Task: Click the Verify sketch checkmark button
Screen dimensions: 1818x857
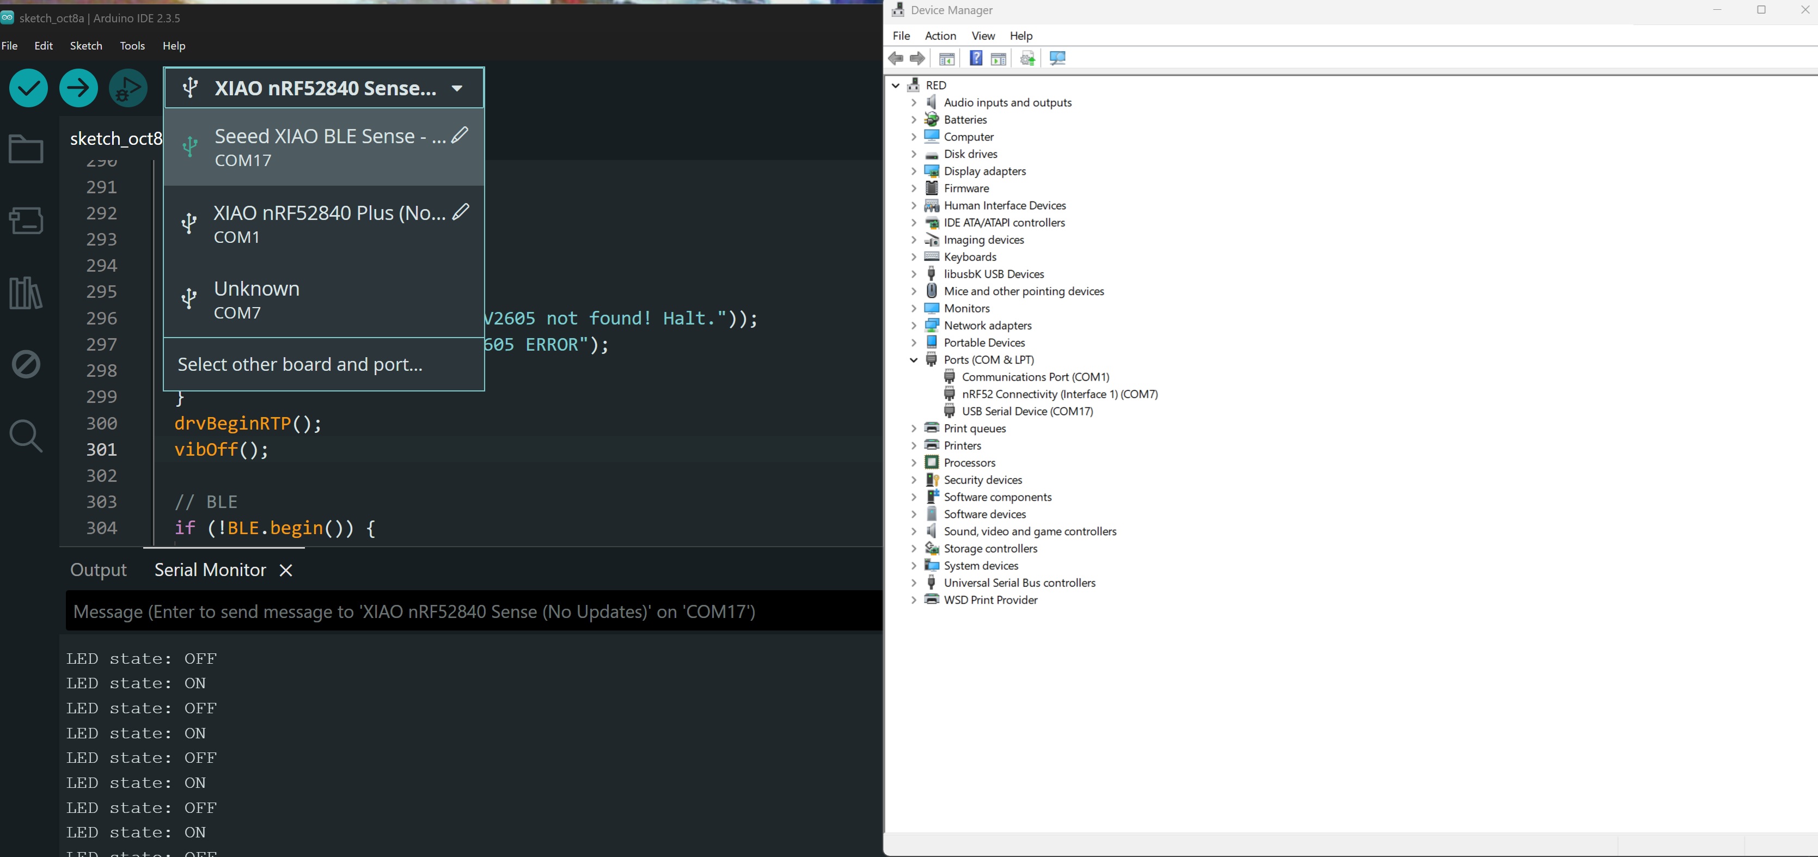Action: 28,88
